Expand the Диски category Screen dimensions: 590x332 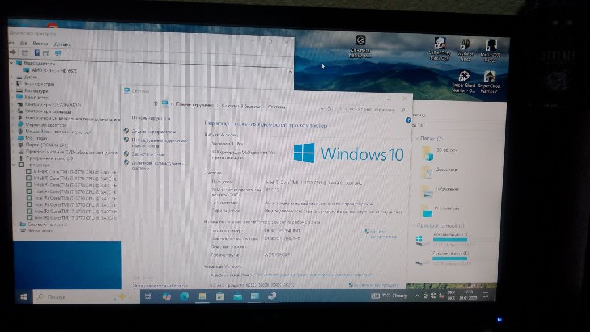12,77
